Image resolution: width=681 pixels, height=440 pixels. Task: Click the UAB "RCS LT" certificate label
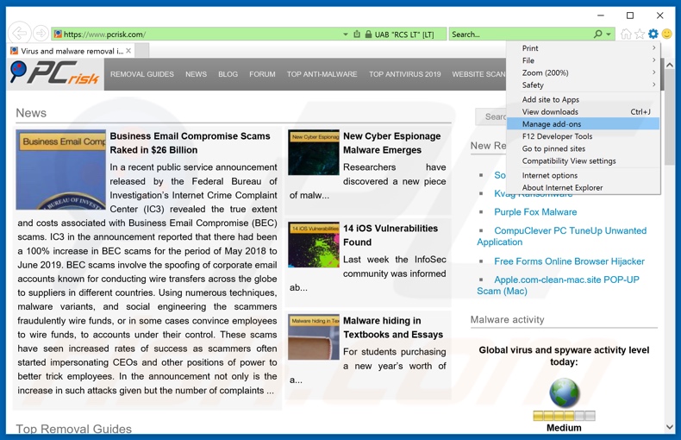click(404, 35)
